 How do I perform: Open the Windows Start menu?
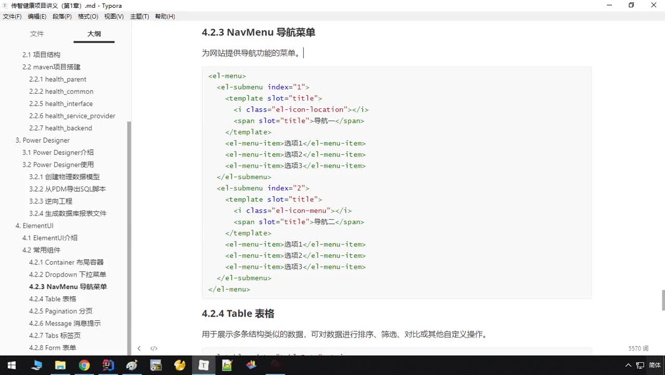point(11,365)
